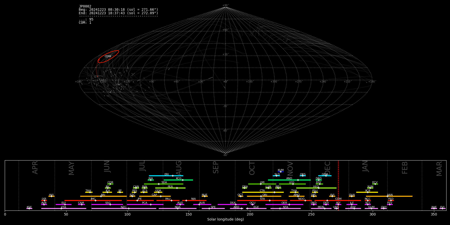Click the SPE shower label

click(213, 207)
